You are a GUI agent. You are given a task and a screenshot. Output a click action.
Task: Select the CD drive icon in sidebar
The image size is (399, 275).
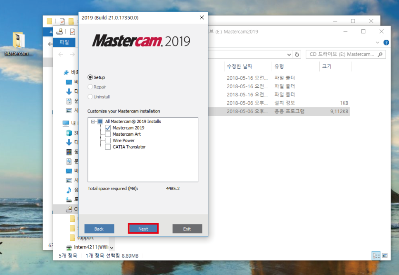coord(69,209)
